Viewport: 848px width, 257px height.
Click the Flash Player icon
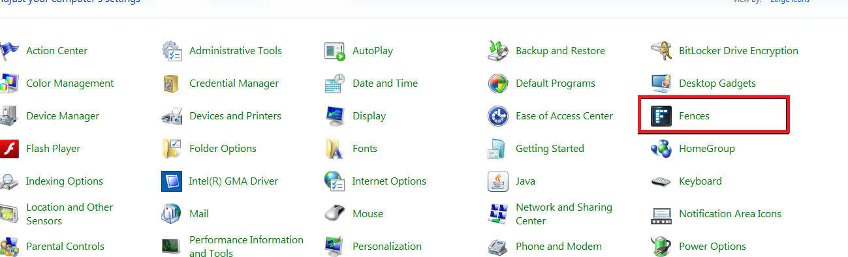(8, 149)
